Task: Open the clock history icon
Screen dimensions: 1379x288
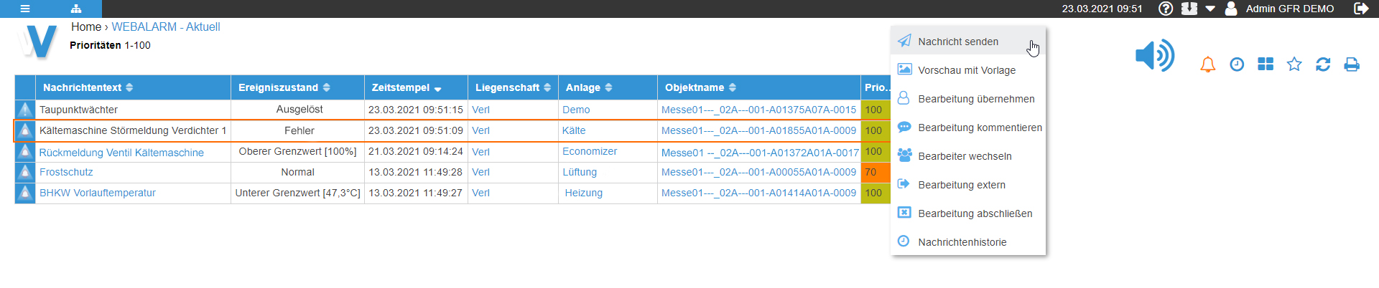Action: pos(1237,64)
